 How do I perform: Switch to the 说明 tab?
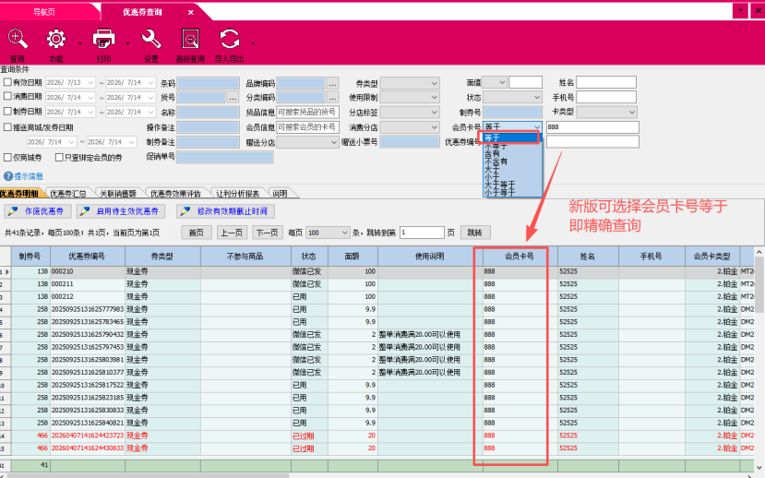click(280, 194)
